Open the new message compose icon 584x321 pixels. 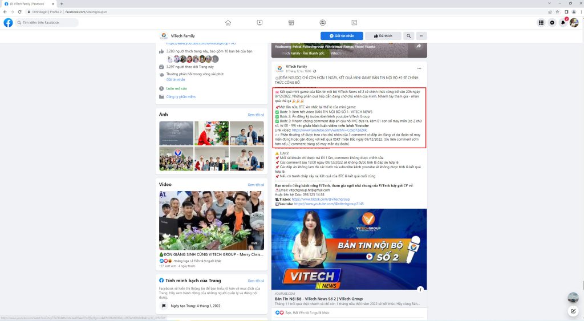tap(573, 311)
